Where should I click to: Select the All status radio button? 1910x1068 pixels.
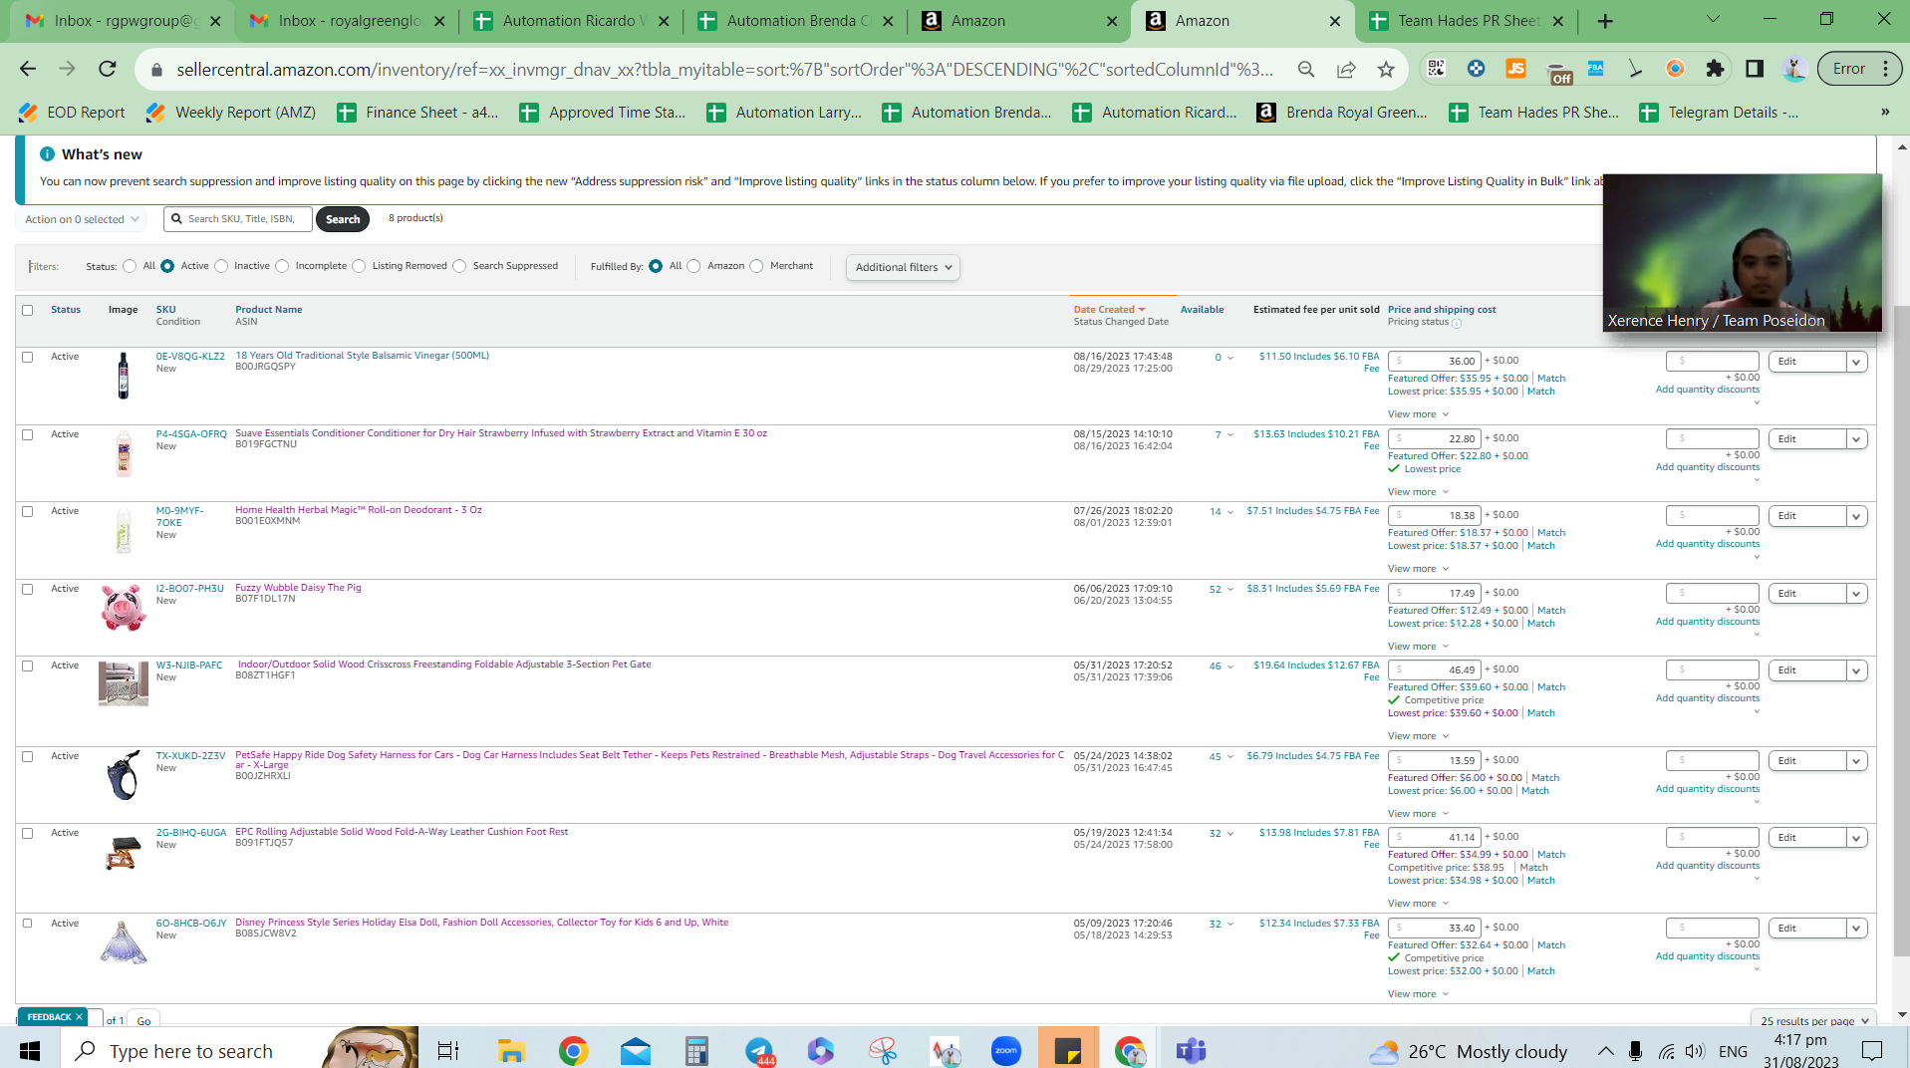pos(130,266)
